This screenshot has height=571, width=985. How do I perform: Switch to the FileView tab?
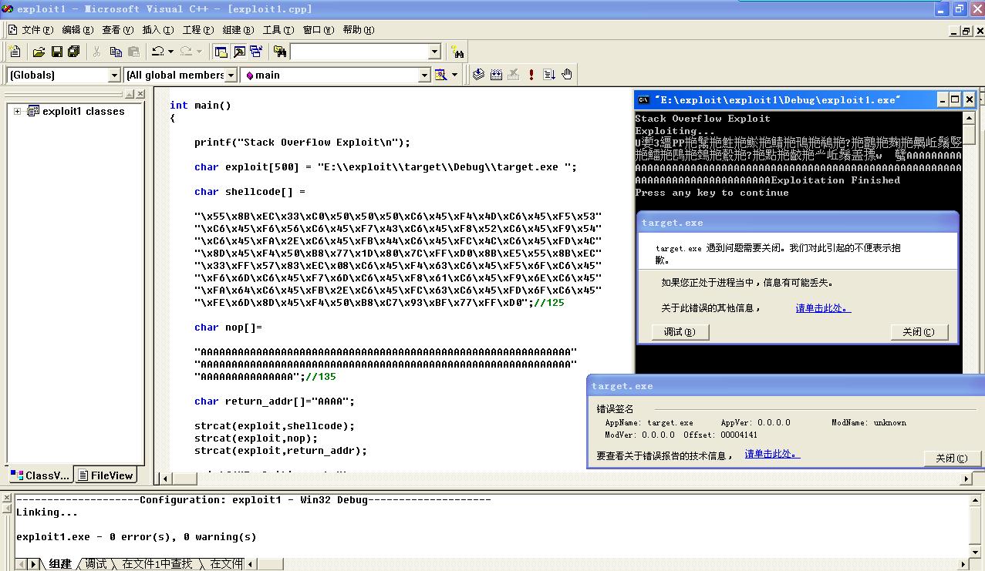point(106,475)
